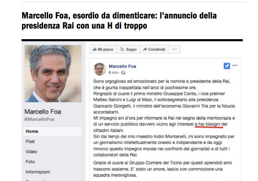
Task: Click the article headline about Marcello Foa
Action: pyautogui.click(x=119, y=21)
